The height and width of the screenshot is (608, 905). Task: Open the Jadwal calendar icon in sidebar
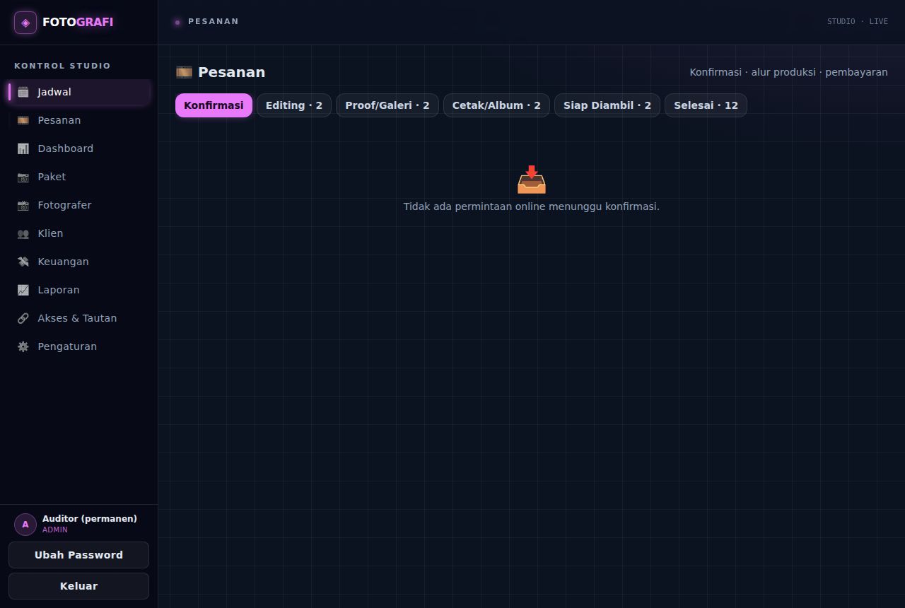[x=23, y=92]
